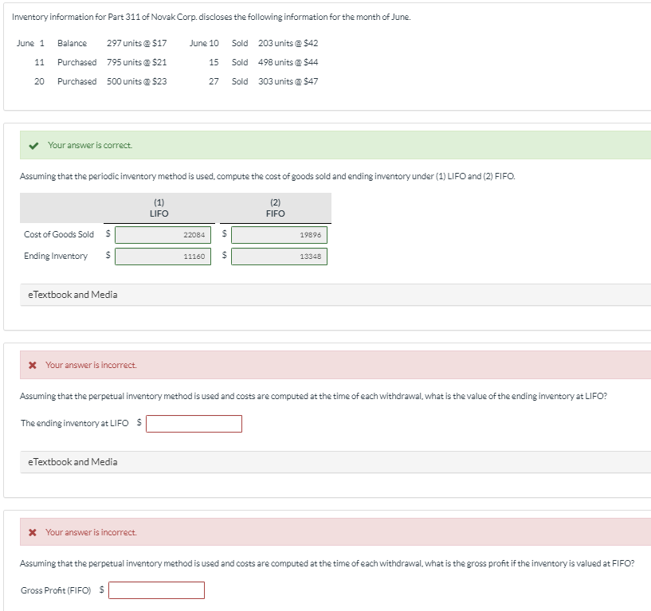Open eTextbook and Media in the LIFO perpetual section
The image size is (651, 611).
73,461
